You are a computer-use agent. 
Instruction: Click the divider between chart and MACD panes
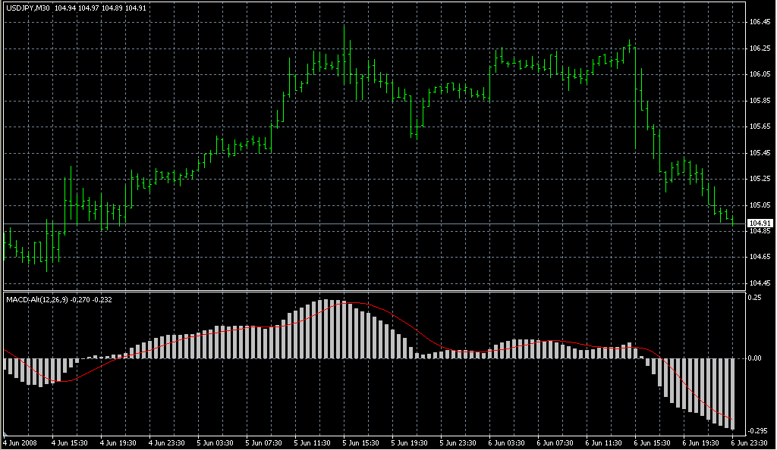coord(379,290)
